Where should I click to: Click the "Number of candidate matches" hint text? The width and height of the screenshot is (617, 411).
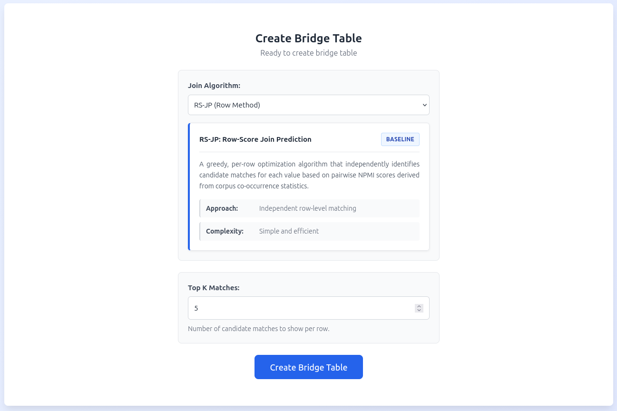click(x=258, y=329)
